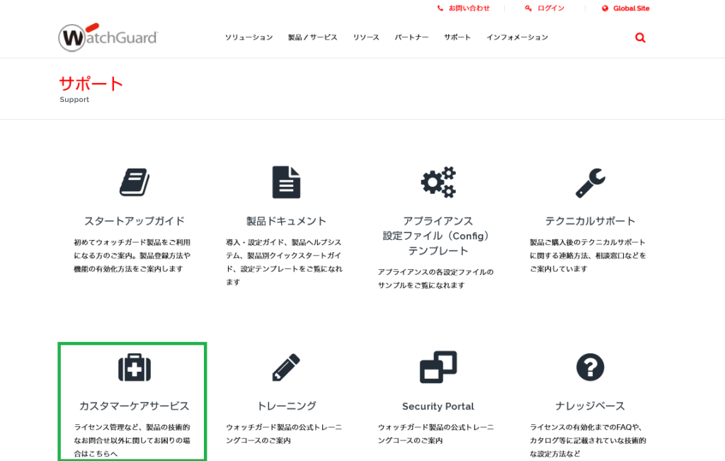Click description '導入・設定ガイド、製品ヘルプシステム…'
The width and height of the screenshot is (725, 461).
(285, 262)
